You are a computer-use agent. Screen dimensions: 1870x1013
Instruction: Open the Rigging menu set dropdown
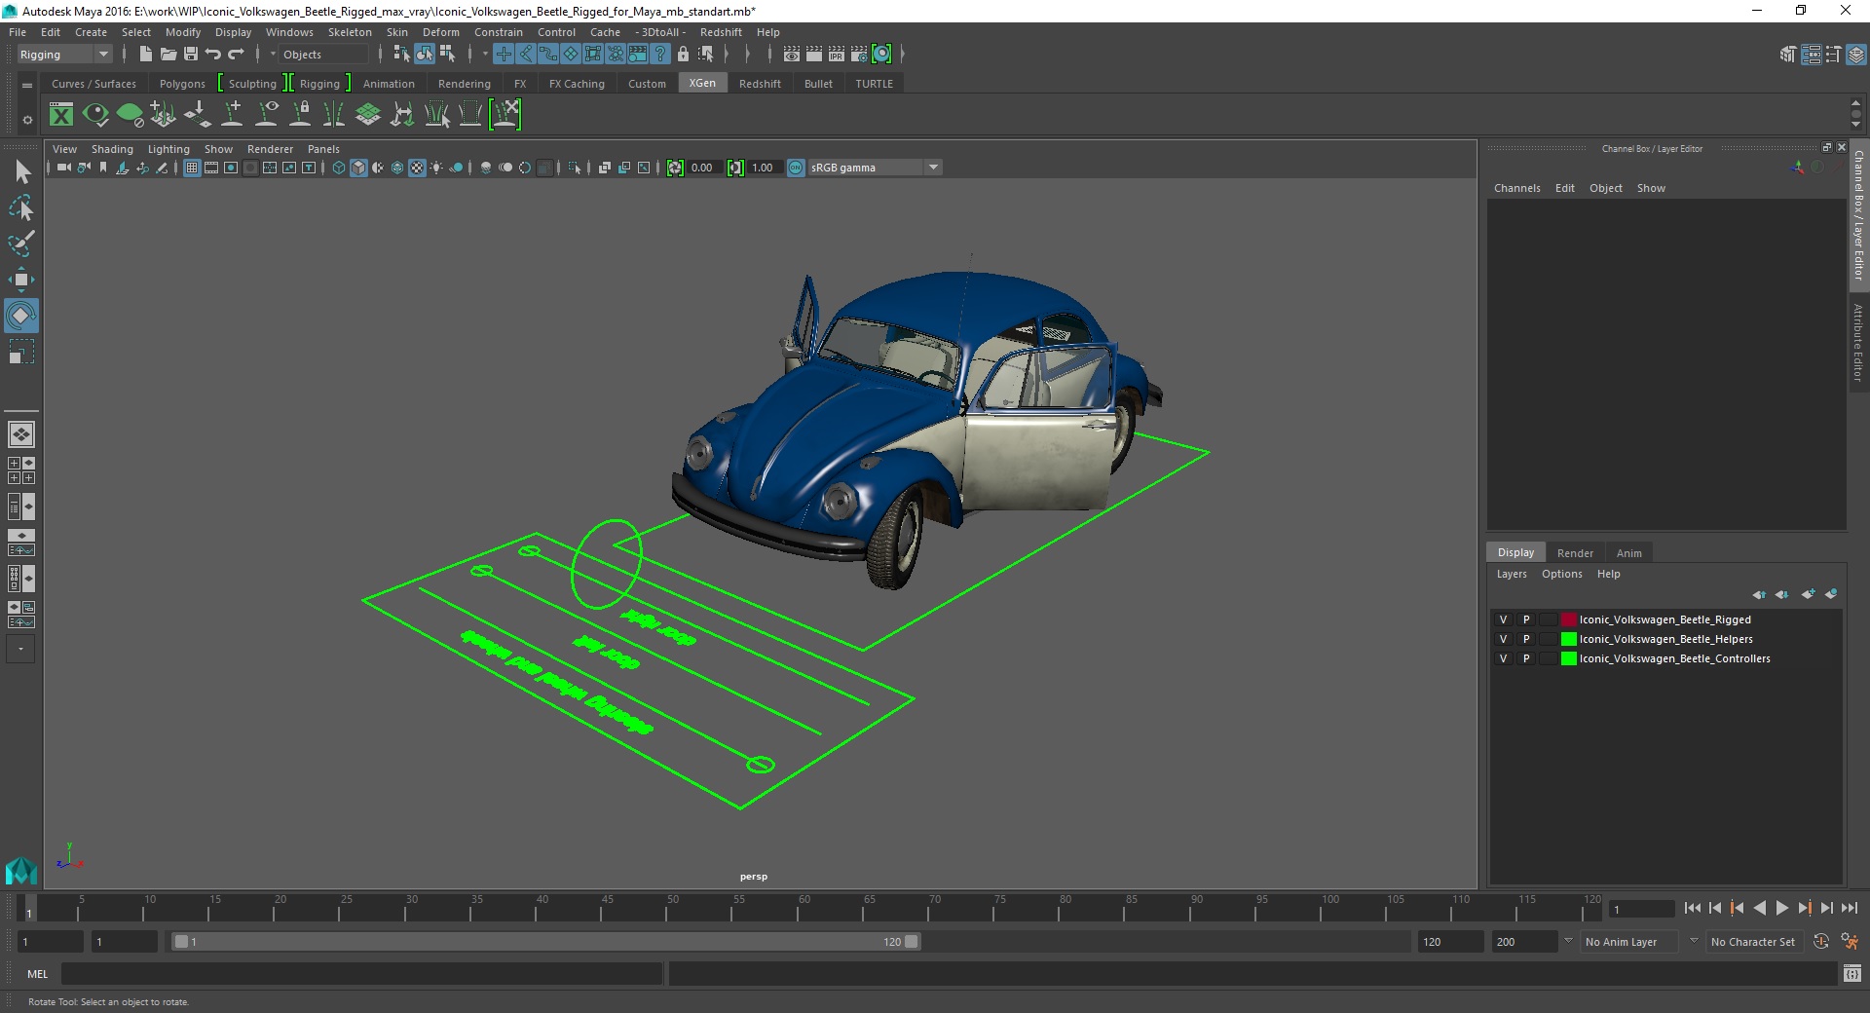[64, 55]
